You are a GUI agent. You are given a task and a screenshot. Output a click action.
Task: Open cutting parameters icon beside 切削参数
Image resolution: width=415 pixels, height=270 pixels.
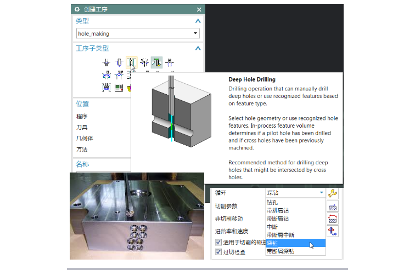332,206
